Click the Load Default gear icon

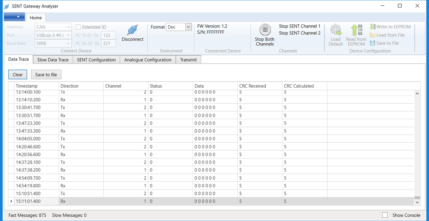(x=336, y=30)
